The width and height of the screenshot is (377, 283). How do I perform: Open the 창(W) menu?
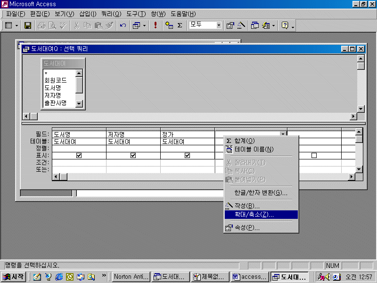coord(158,14)
